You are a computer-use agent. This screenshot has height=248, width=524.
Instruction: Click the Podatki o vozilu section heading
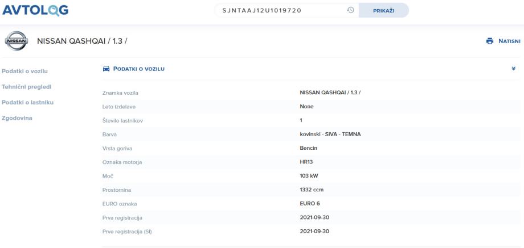[138, 69]
